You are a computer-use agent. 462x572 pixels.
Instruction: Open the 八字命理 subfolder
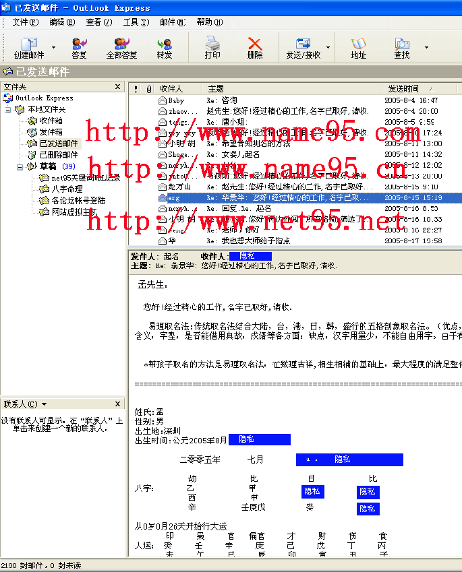(67, 189)
